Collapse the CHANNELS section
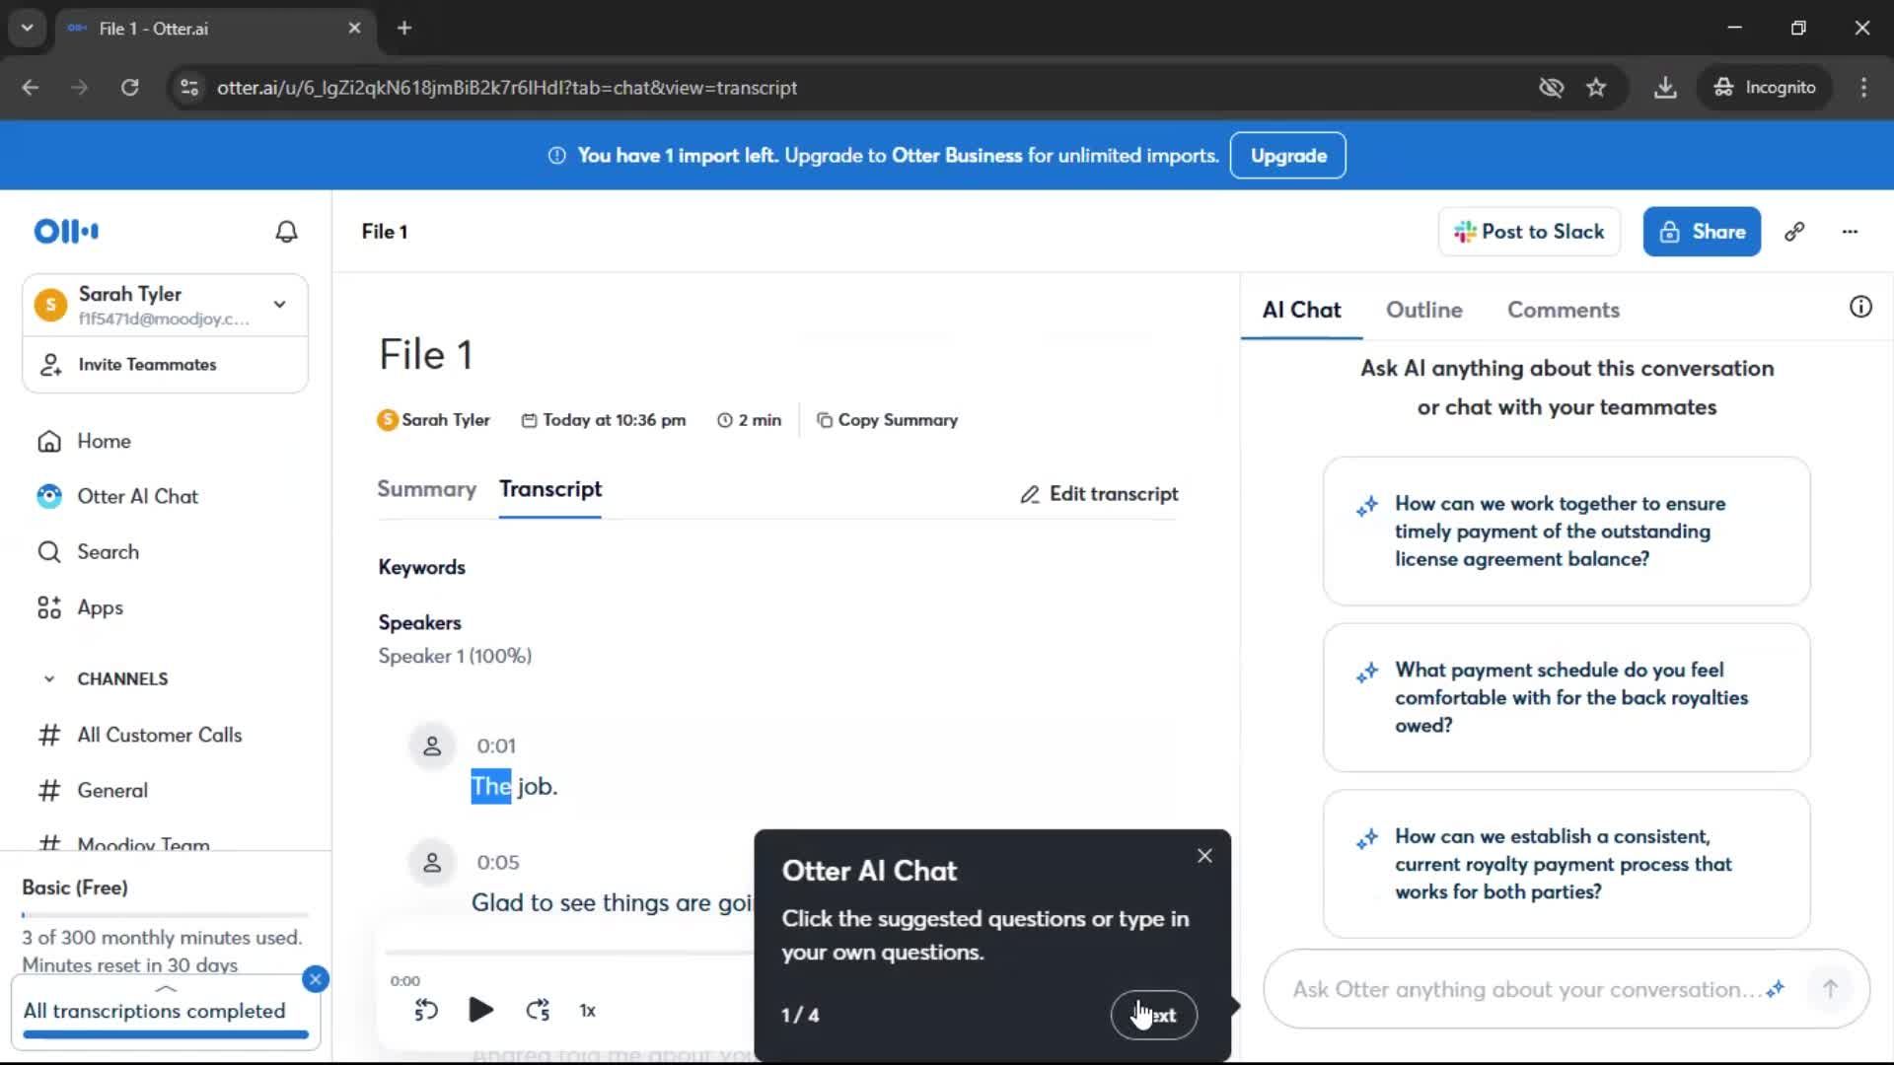 click(48, 678)
